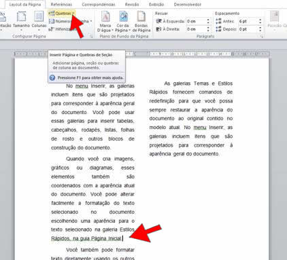Switch to the Revisão tab

132,4
